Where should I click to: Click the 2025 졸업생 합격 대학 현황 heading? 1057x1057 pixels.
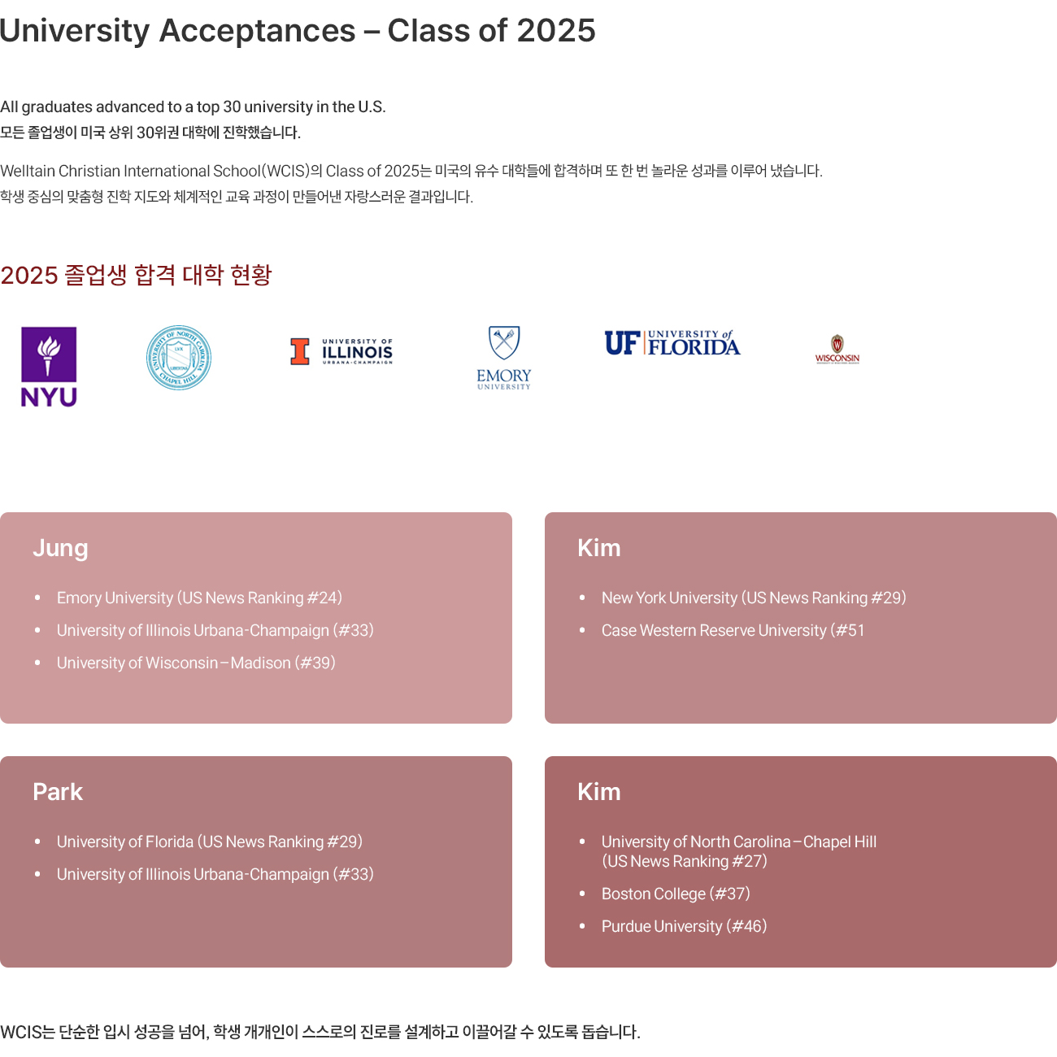click(x=136, y=275)
